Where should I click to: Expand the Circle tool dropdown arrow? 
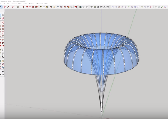pos(20,7)
